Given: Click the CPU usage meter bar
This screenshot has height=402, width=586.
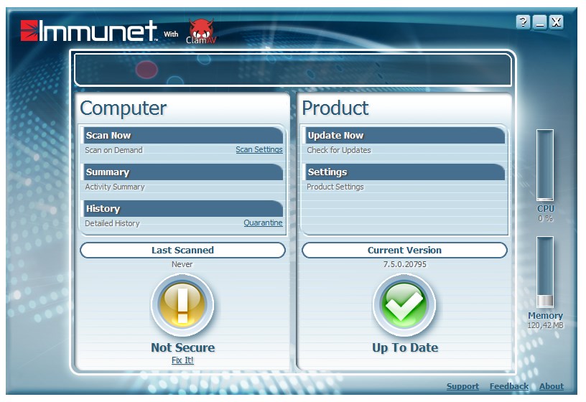Looking at the screenshot, I should coord(545,165).
